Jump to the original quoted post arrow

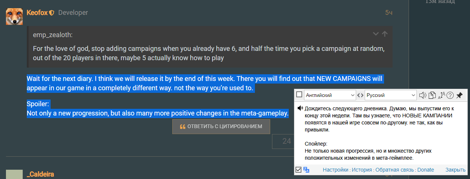[385, 34]
